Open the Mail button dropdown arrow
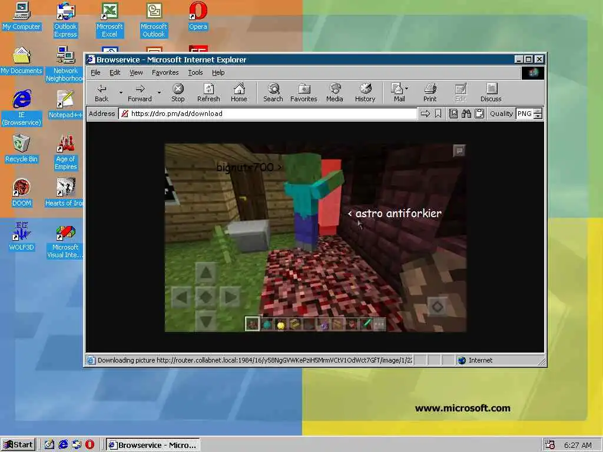This screenshot has height=452, width=603. pos(407,88)
